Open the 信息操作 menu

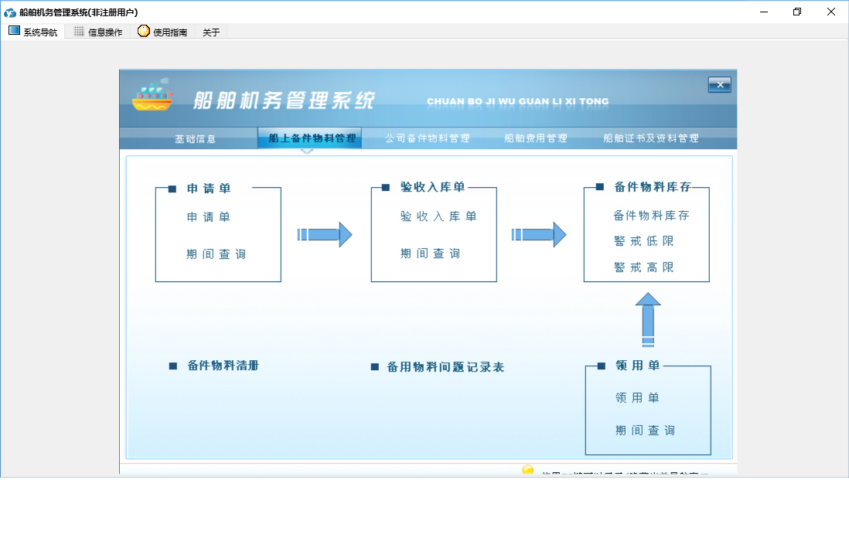pos(98,32)
